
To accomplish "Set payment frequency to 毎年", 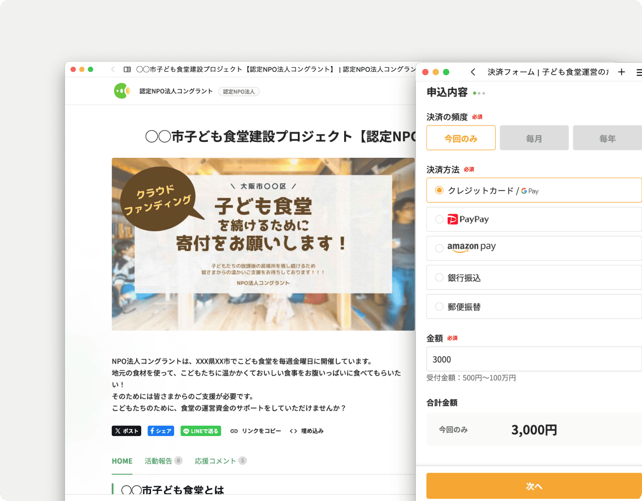I will click(607, 138).
